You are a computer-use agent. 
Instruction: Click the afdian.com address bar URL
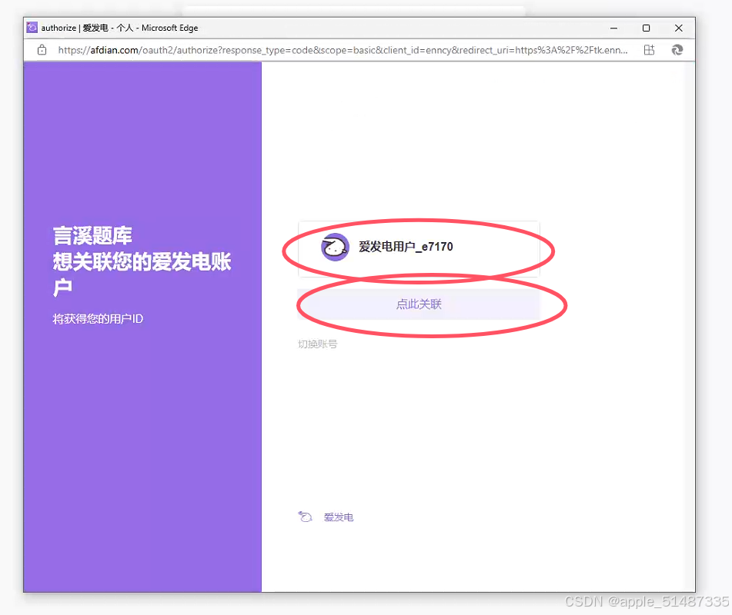coord(343,50)
